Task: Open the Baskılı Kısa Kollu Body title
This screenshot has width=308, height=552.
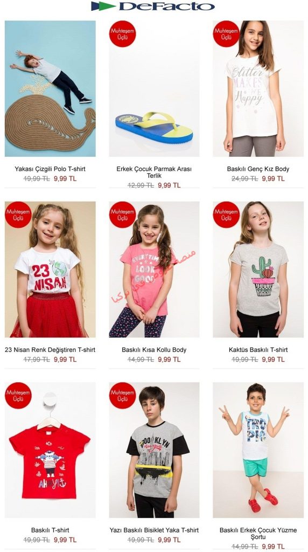Action: pyautogui.click(x=154, y=350)
